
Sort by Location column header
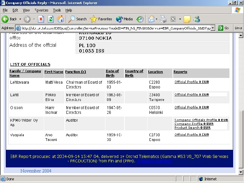click(x=155, y=72)
